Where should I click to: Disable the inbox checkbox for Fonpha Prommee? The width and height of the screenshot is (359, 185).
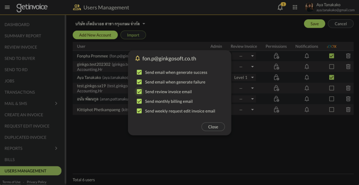coord(332,56)
